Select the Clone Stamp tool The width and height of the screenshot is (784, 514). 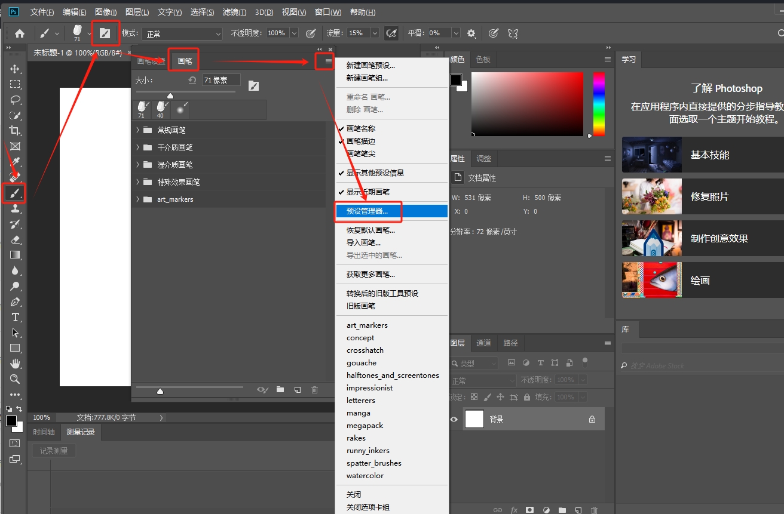tap(15, 208)
